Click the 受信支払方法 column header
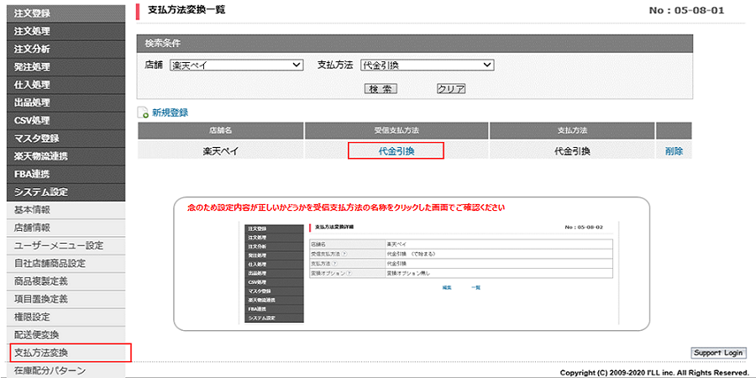The height and width of the screenshot is (378, 756). 396,131
